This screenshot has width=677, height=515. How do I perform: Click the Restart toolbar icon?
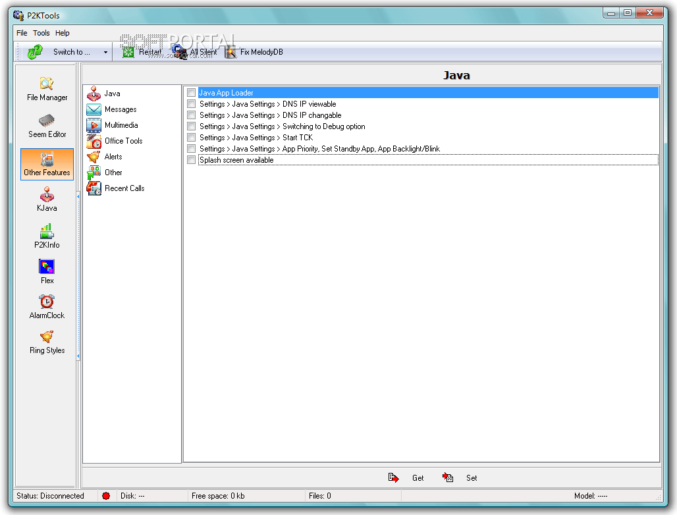tap(128, 52)
